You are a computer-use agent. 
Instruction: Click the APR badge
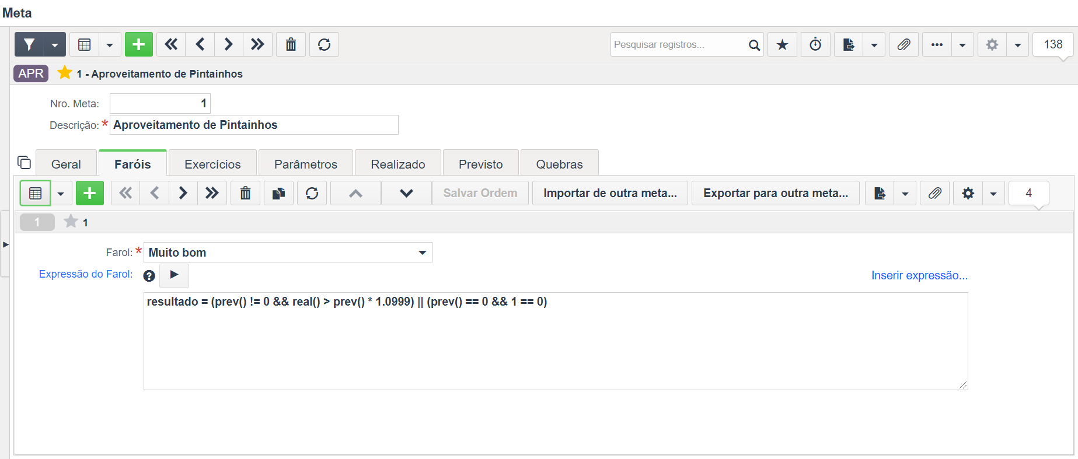tap(31, 73)
